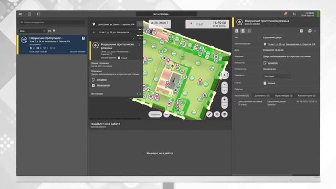336x189 pixels.
Task: Click the funnel filter icon above incident list
Action: coord(54,31)
